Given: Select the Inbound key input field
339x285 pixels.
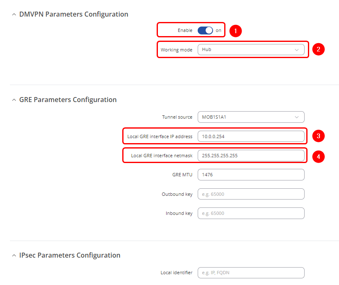Looking at the screenshot, I should (x=251, y=213).
